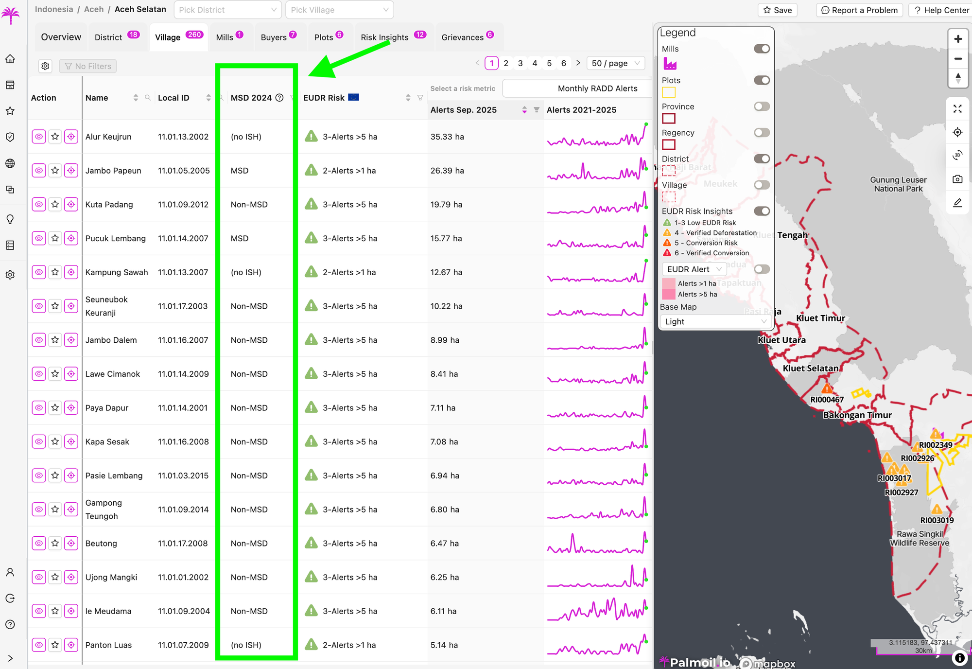Image resolution: width=972 pixels, height=669 pixels.
Task: Open the Pick District dropdown
Action: pos(227,10)
